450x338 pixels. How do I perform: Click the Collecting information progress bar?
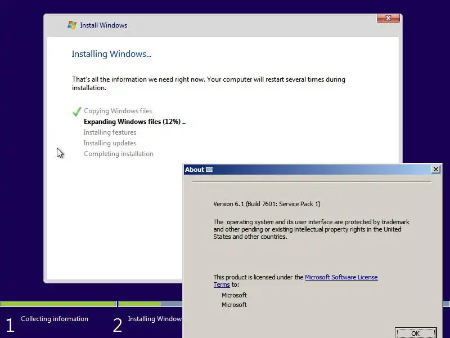point(58,304)
